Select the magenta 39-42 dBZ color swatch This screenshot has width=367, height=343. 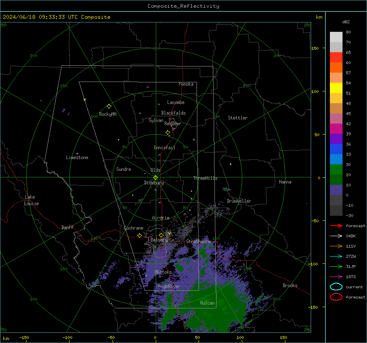tap(336, 128)
